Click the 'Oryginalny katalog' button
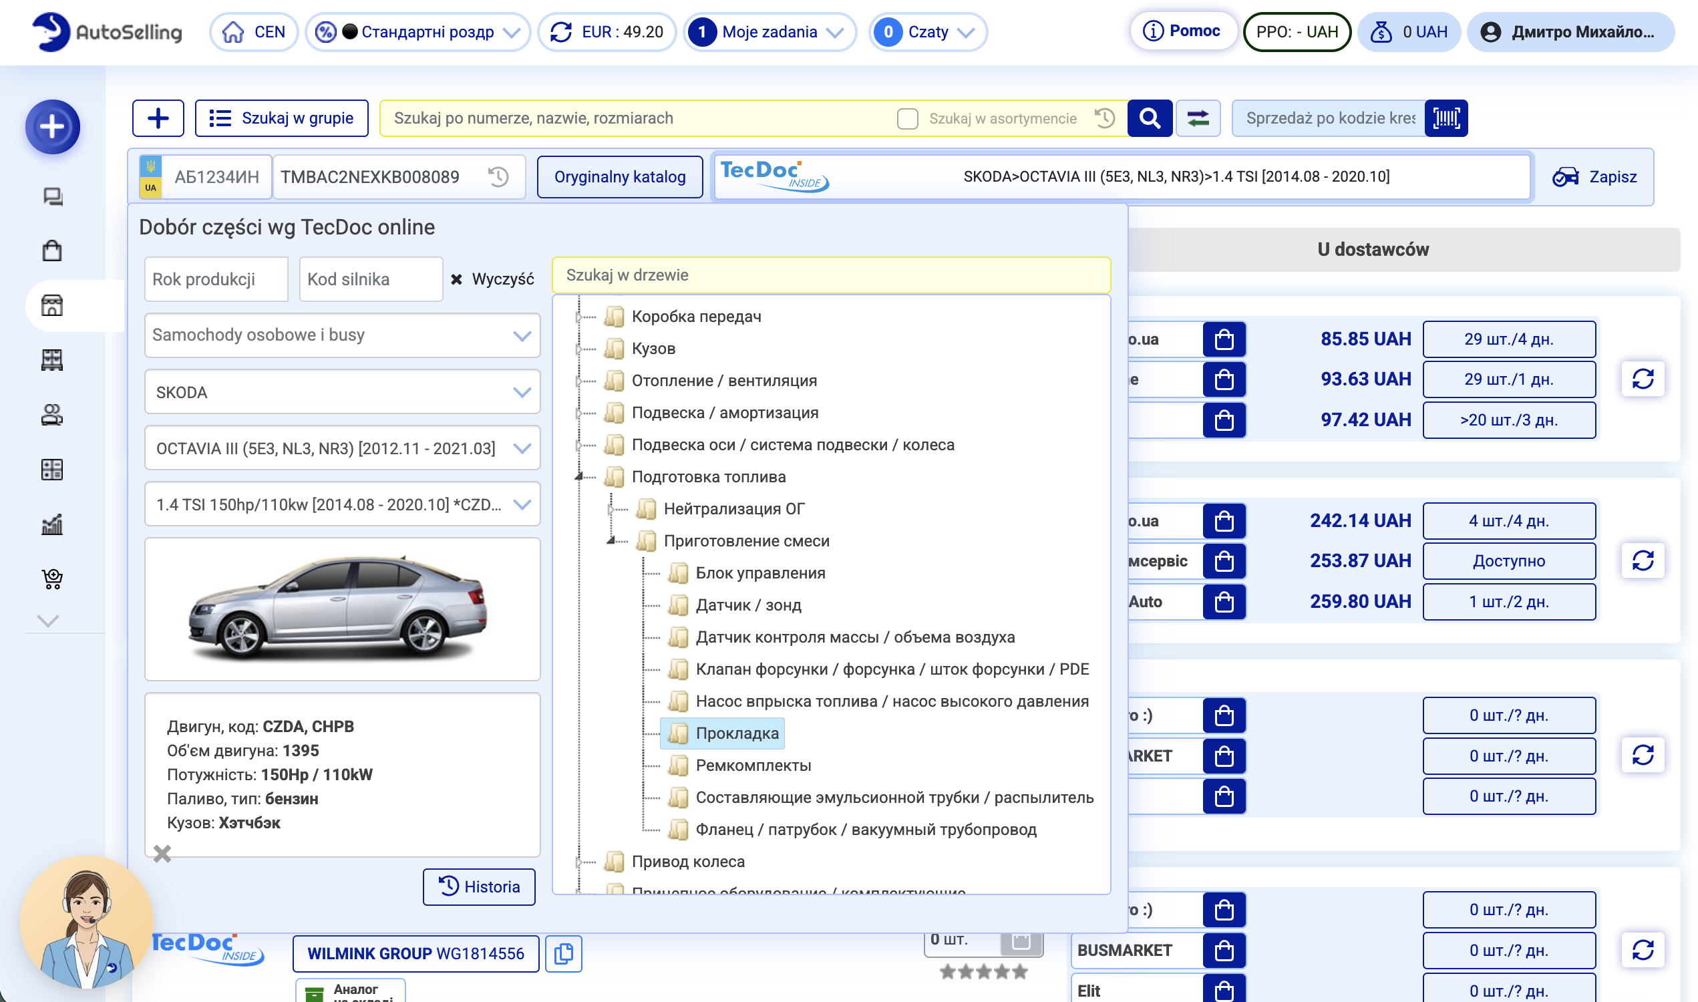This screenshot has height=1002, width=1698. pyautogui.click(x=619, y=177)
